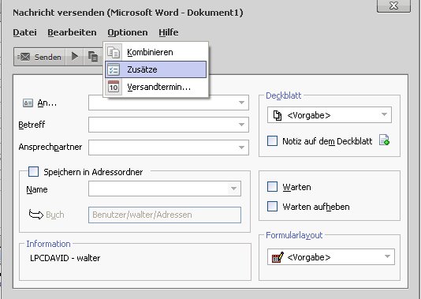
Task: Expand the Name dropdown arrow
Action: click(233, 189)
